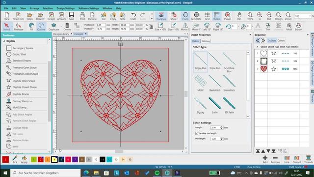The image size is (314, 177).
Task: Select Circle / Oval tool
Action: pos(16,55)
